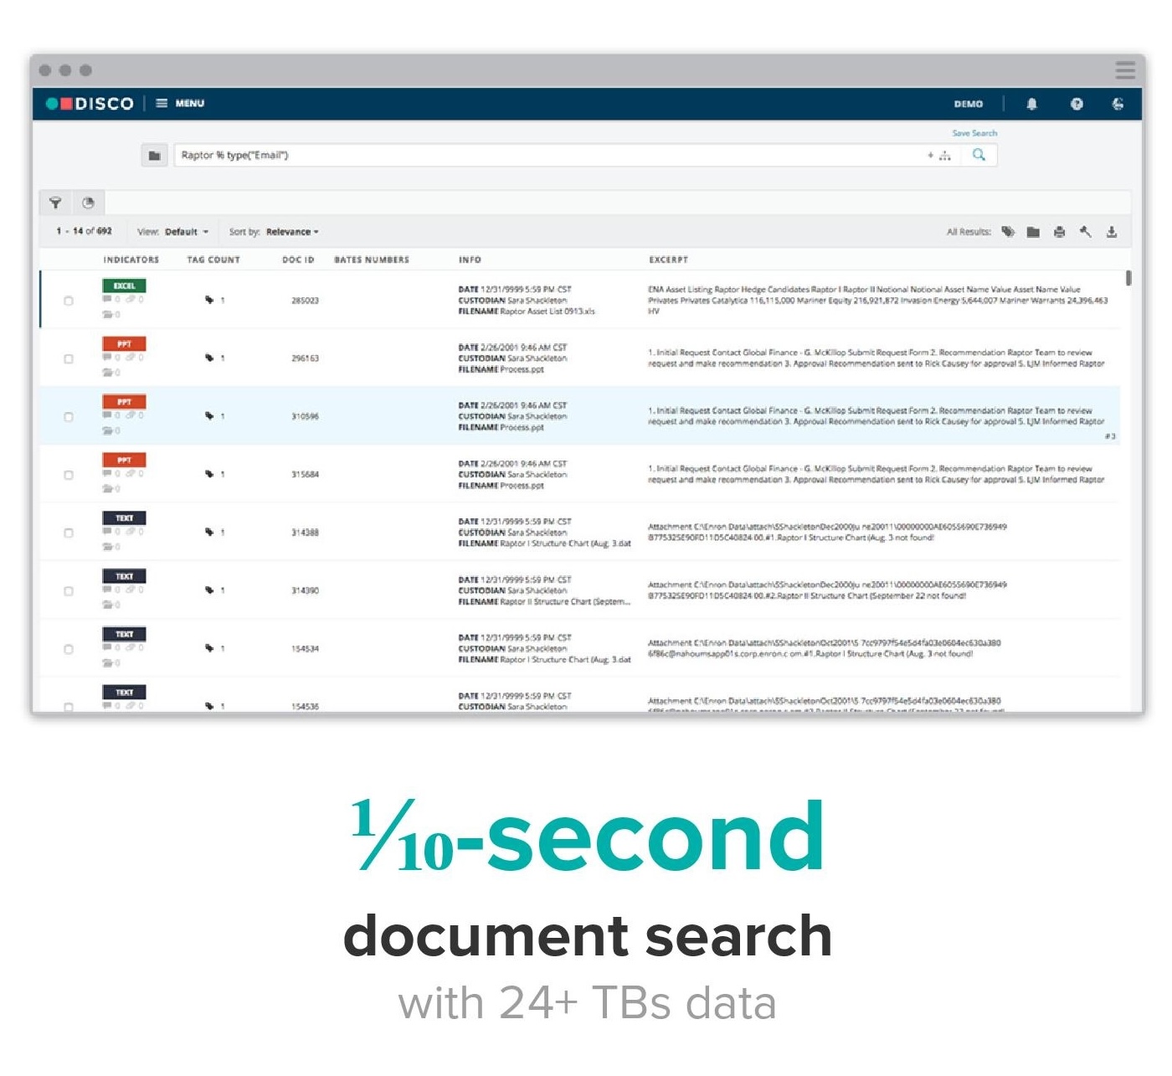Print all results with printer icon
Image resolution: width=1172 pixels, height=1076 pixels.
[x=1059, y=232]
